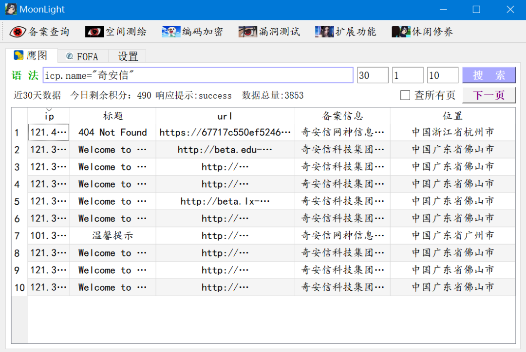
Task: Click the FOFA tab logo icon
Action: click(70, 56)
